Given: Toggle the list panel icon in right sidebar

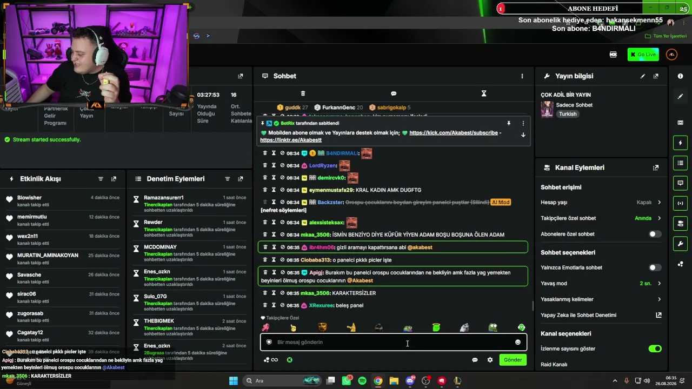Looking at the screenshot, I should [x=680, y=163].
